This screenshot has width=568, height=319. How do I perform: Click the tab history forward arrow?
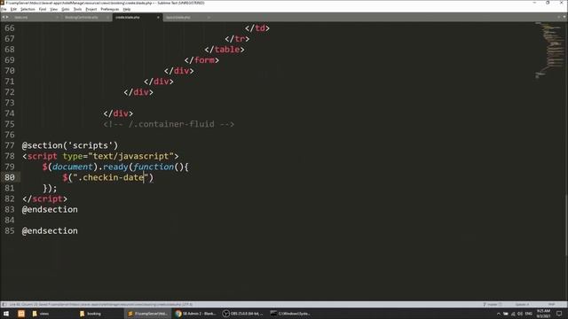(x=7, y=17)
